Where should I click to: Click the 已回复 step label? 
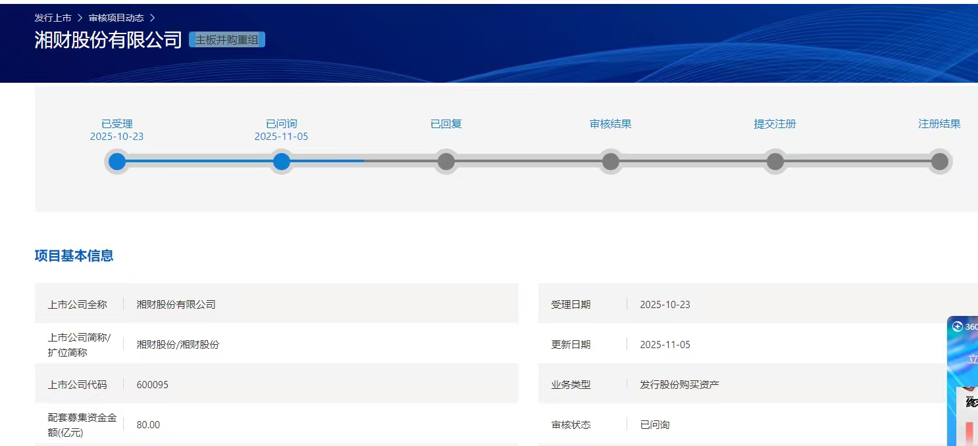(x=446, y=123)
